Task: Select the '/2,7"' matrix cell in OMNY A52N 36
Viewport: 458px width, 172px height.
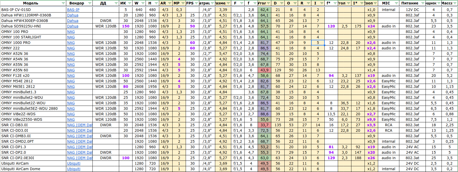Action: tap(207, 54)
